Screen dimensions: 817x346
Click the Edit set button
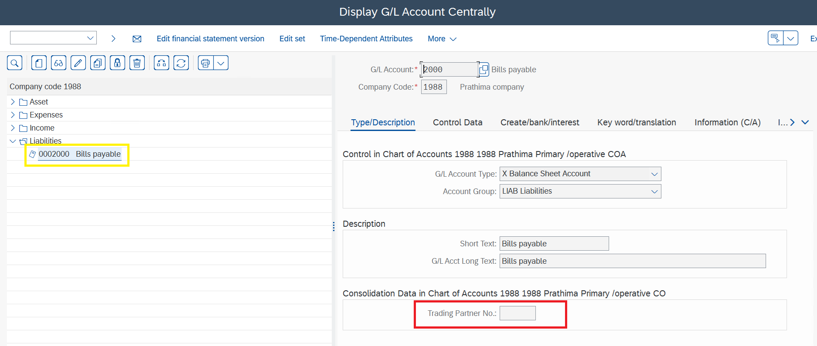click(x=292, y=39)
